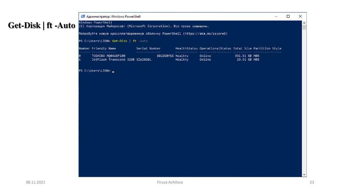Click the OperationalStatus column header
Viewport: 340px width, 191px height.
click(215, 48)
